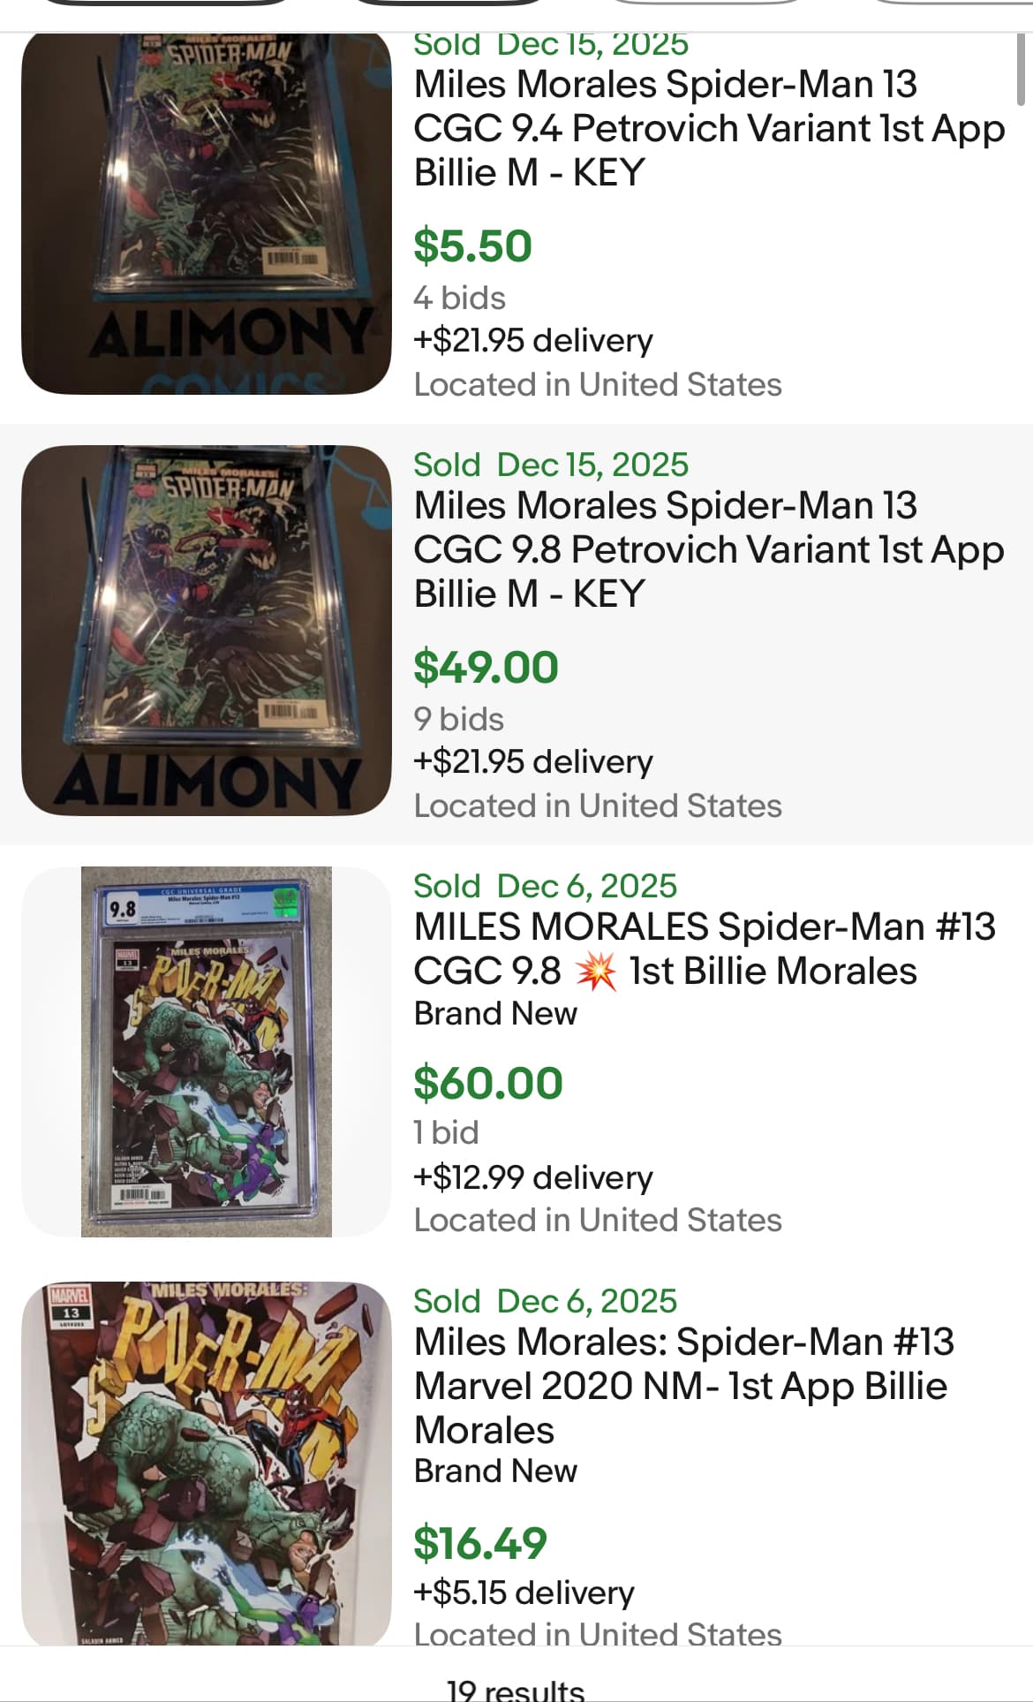Click the vertical scrollbar on the right edge
This screenshot has height=1702, width=1033.
click(1021, 71)
